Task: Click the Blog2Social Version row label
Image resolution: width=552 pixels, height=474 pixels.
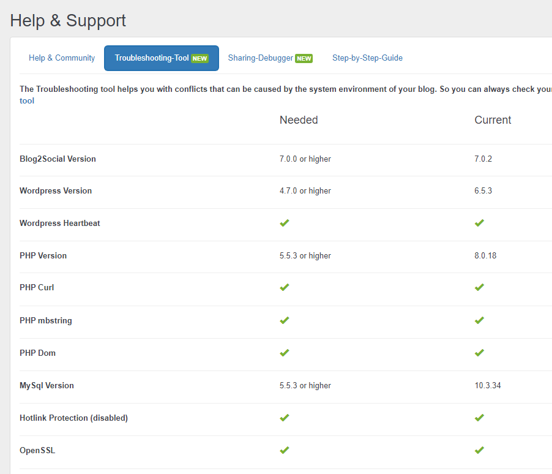Action: (x=58, y=159)
